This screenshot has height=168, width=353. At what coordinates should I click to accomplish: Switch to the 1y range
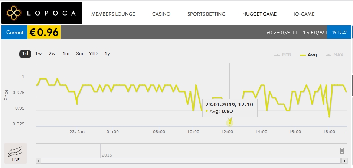click(x=107, y=54)
